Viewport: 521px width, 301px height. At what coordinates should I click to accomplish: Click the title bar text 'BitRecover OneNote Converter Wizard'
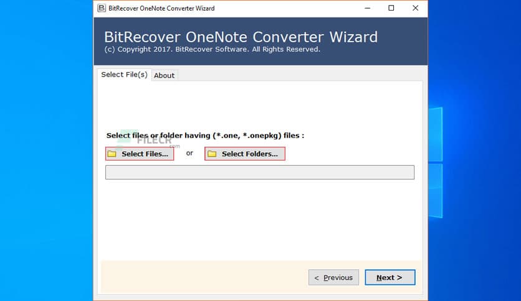point(161,8)
